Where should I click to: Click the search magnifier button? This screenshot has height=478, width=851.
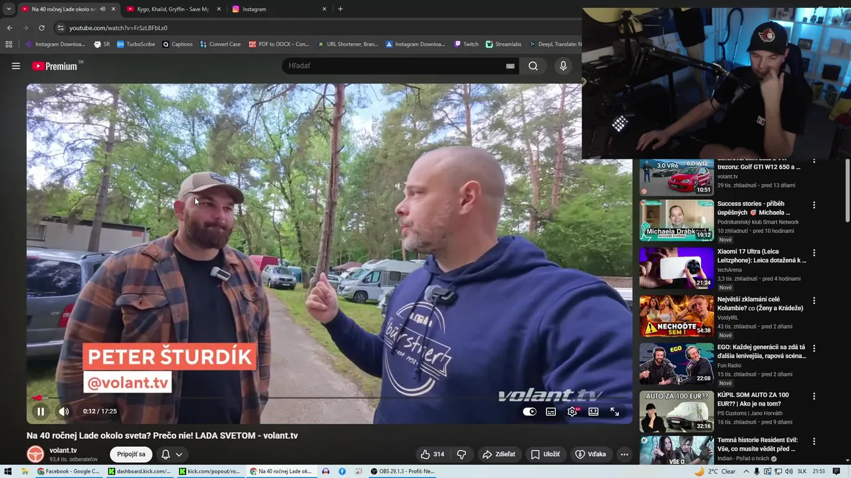(533, 66)
